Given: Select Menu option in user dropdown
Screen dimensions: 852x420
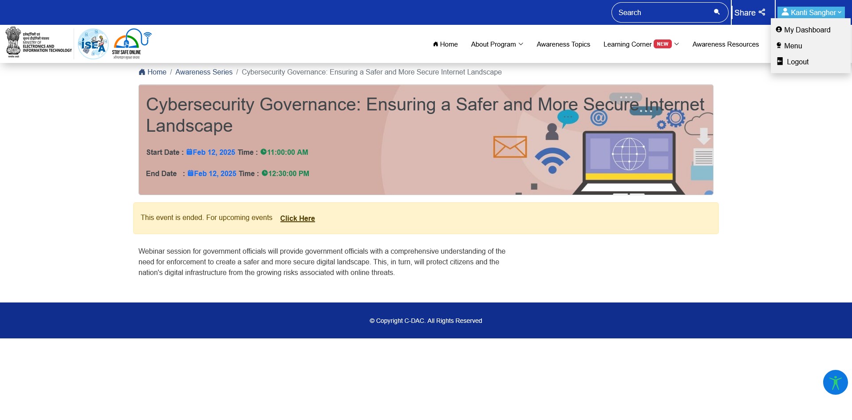Looking at the screenshot, I should pos(793,46).
